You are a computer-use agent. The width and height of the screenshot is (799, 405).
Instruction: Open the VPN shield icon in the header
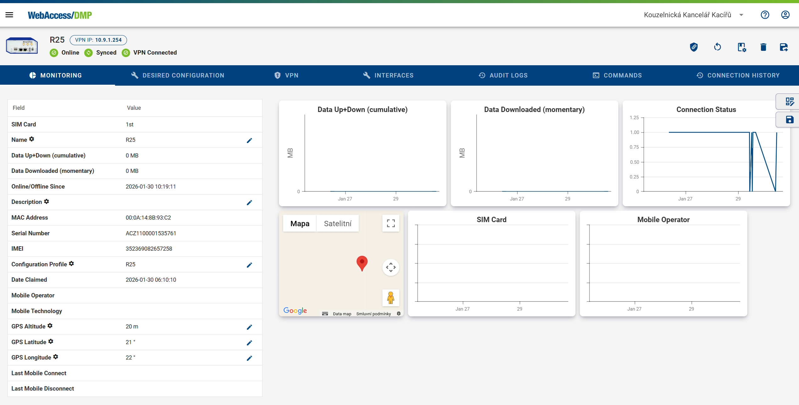click(x=694, y=47)
